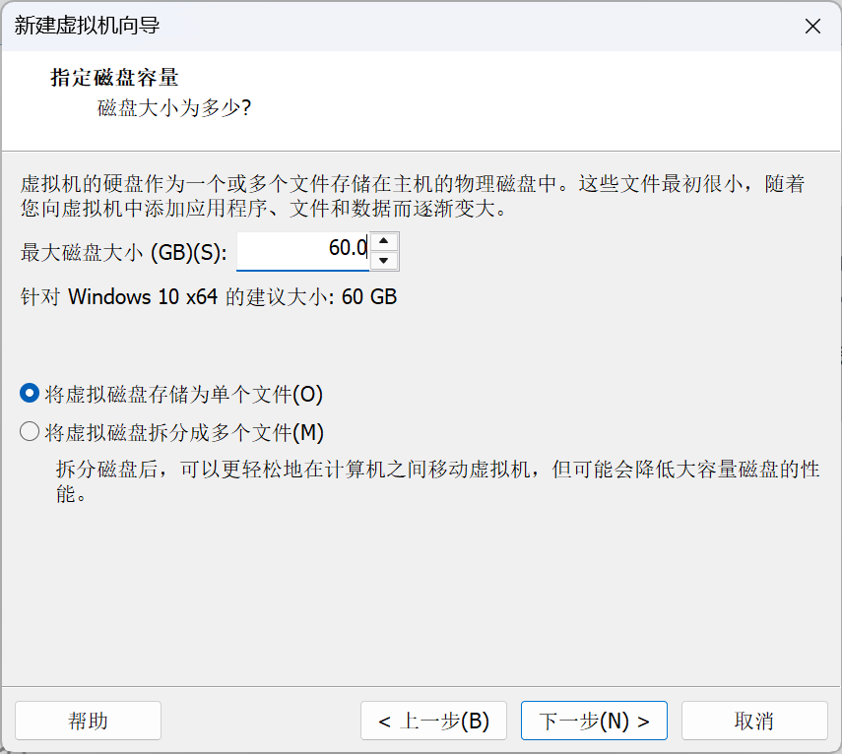This screenshot has width=842, height=754.
Task: Click the Windows 10 x64 建议大小 text
Action: pyautogui.click(x=209, y=296)
